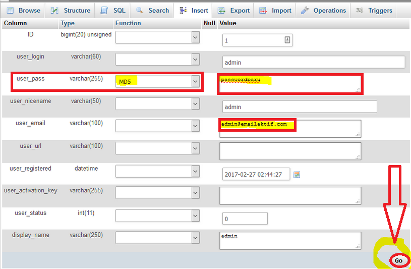Click the ID value field
Screen dimensions: 411x269
click(257, 40)
